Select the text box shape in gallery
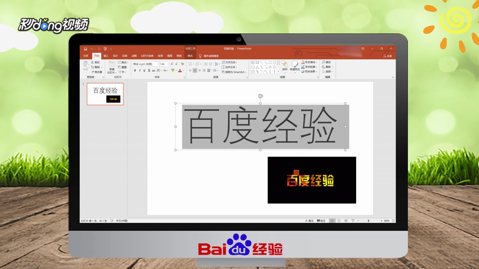The width and height of the screenshot is (479, 269). click(253, 63)
